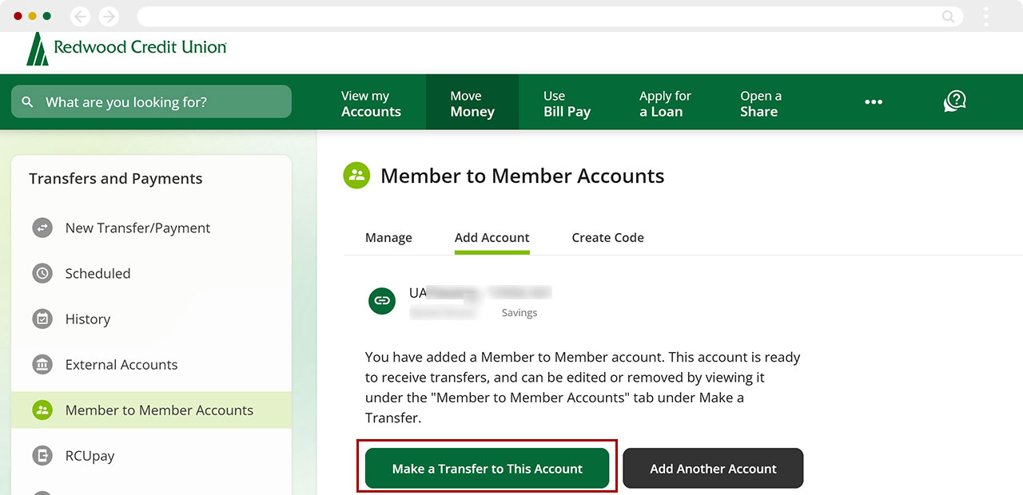Click the browser address bar search icon

click(x=949, y=16)
